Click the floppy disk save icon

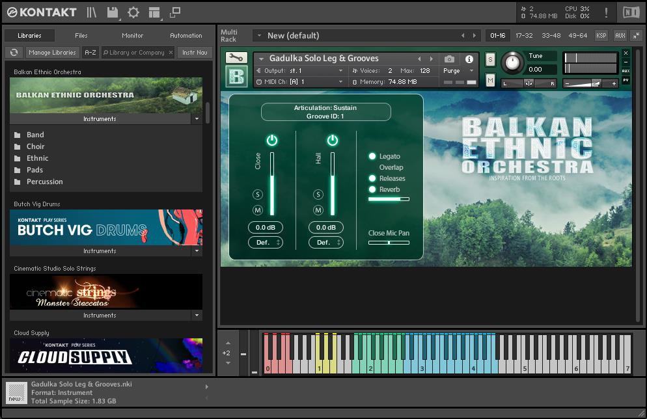pos(113,12)
